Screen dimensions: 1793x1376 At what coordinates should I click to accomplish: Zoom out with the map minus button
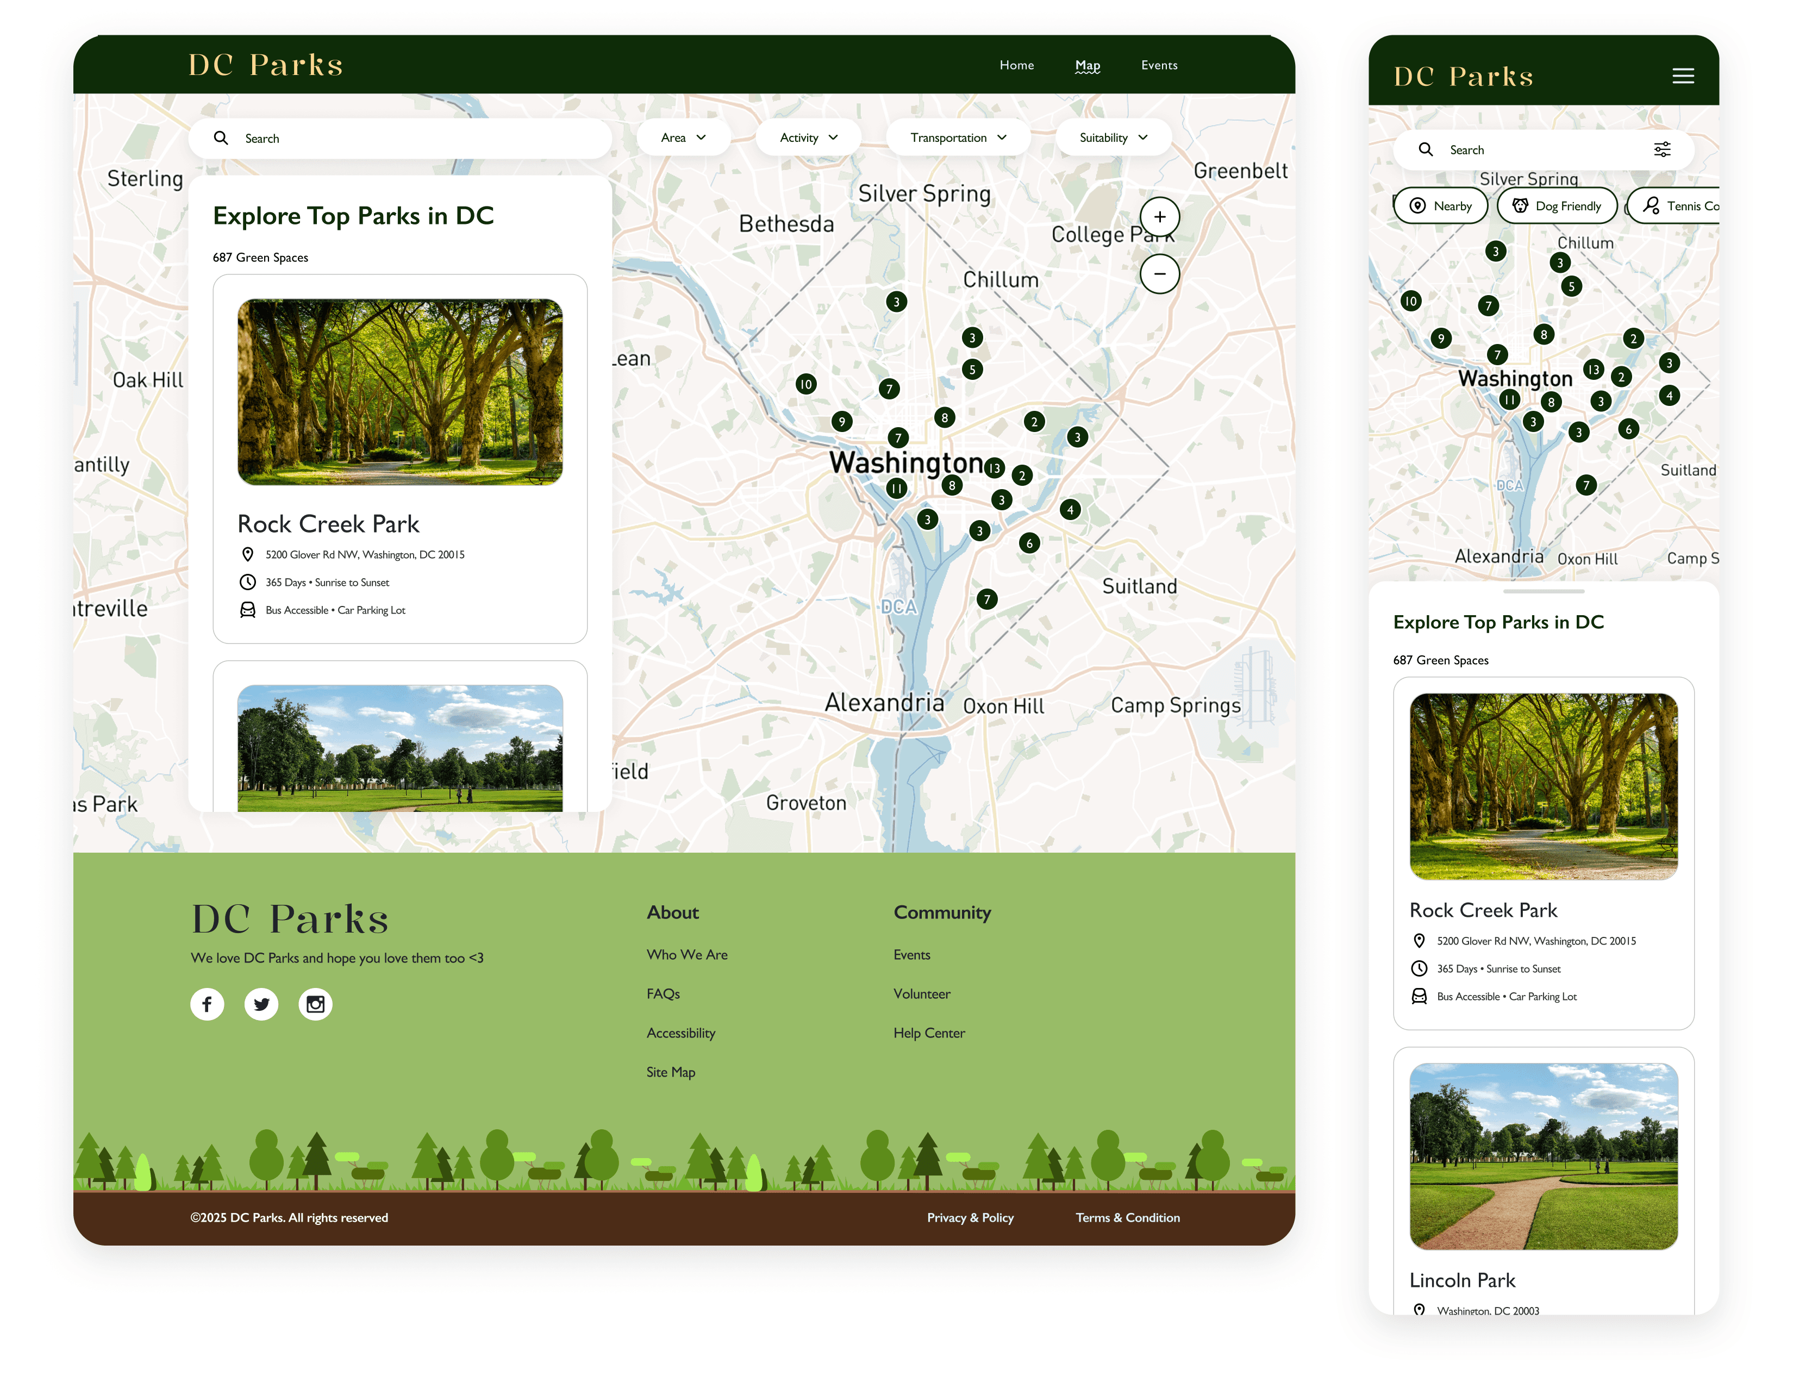pyautogui.click(x=1159, y=273)
